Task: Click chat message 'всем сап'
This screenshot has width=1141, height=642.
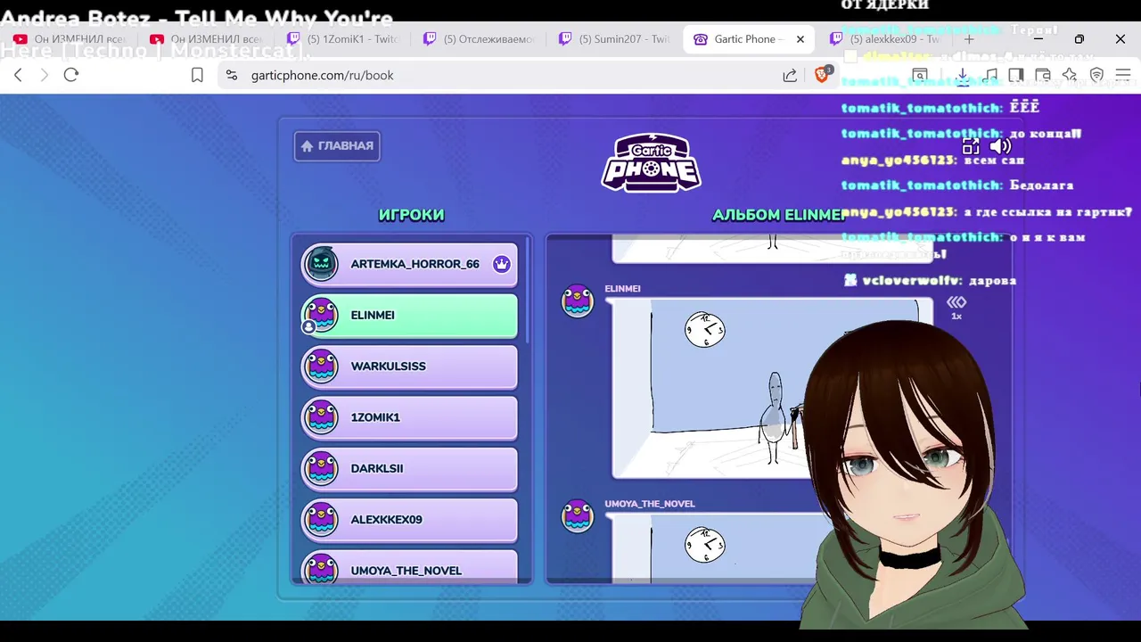Action: tap(995, 160)
